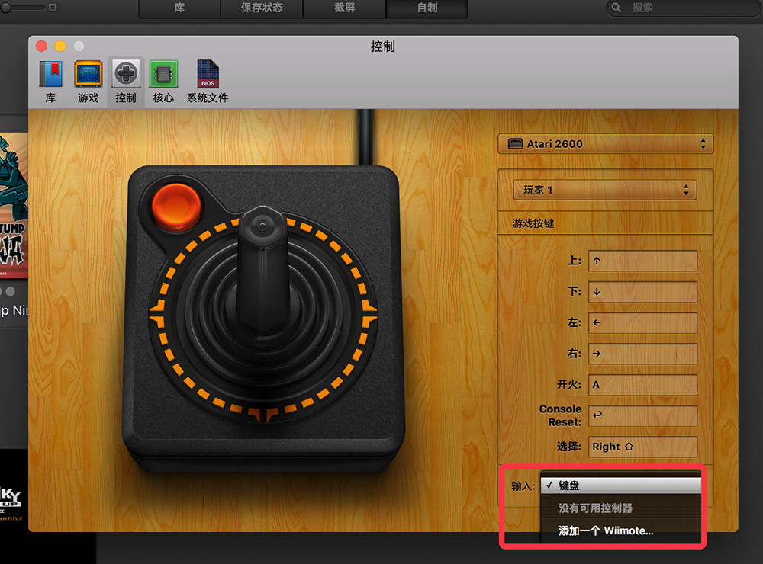Click the 上 key binding field
Image resolution: width=763 pixels, height=564 pixels.
[642, 261]
